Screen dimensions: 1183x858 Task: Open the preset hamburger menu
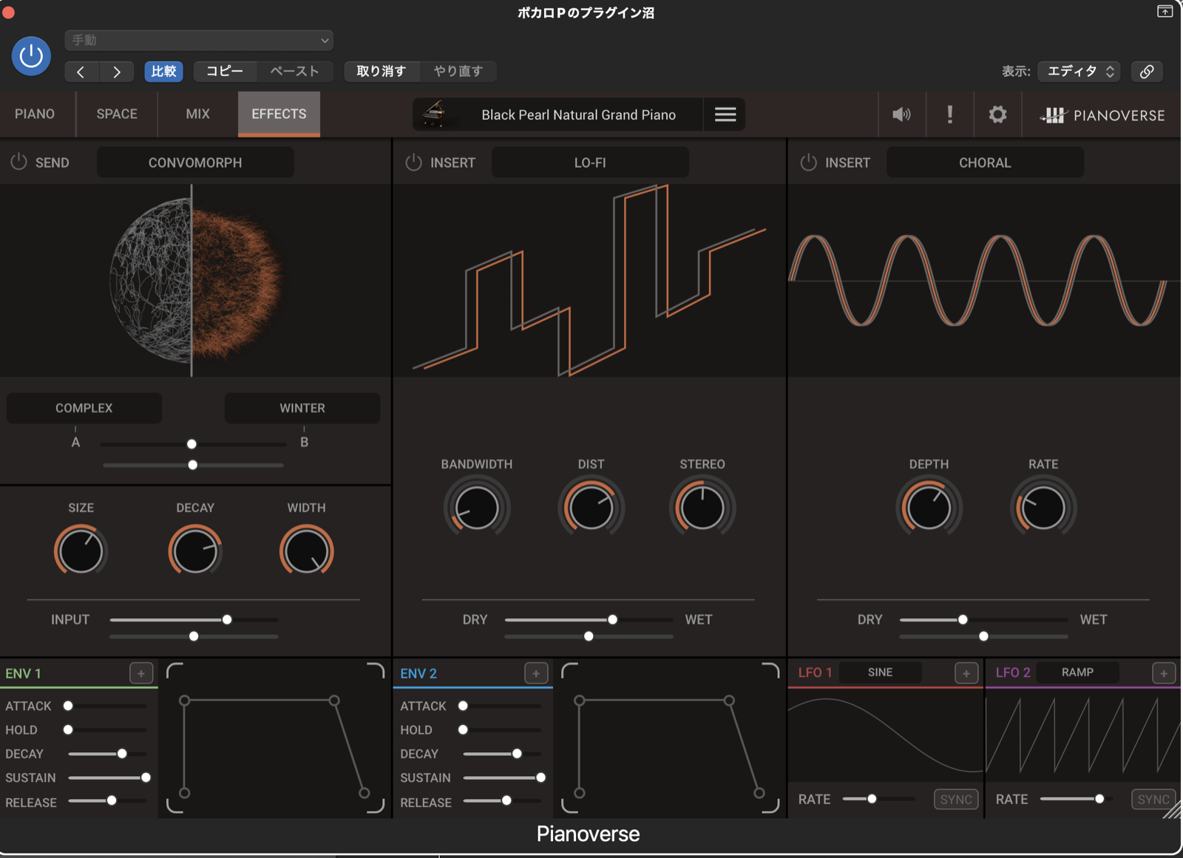725,115
